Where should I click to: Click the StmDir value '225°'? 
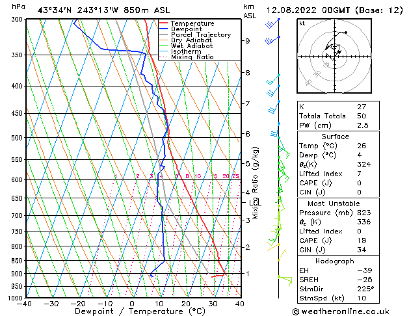[365, 289]
